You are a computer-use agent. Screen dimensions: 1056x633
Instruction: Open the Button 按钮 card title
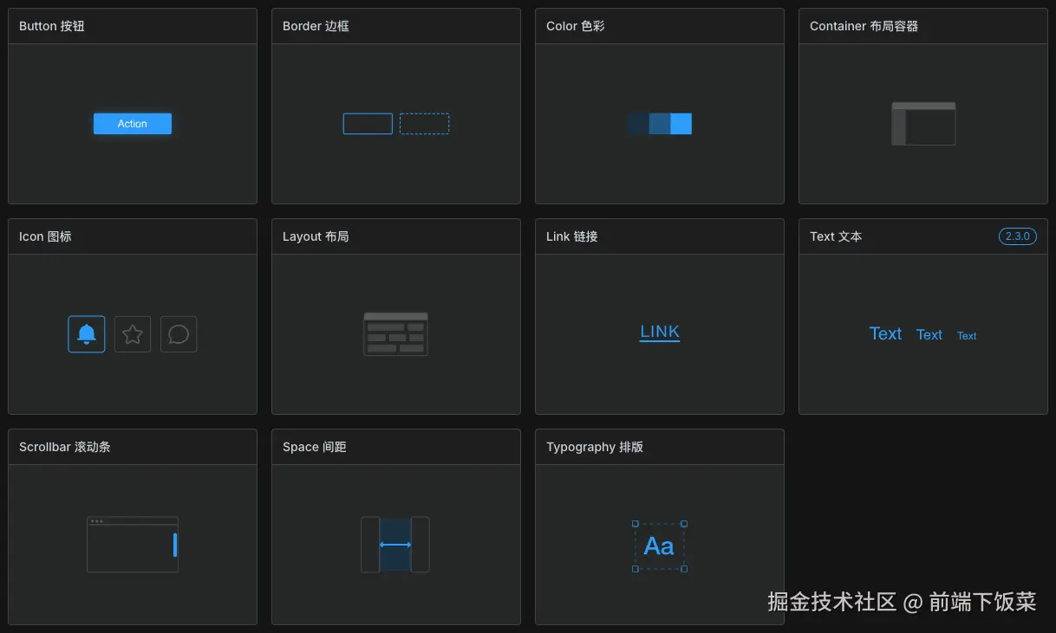(52, 26)
